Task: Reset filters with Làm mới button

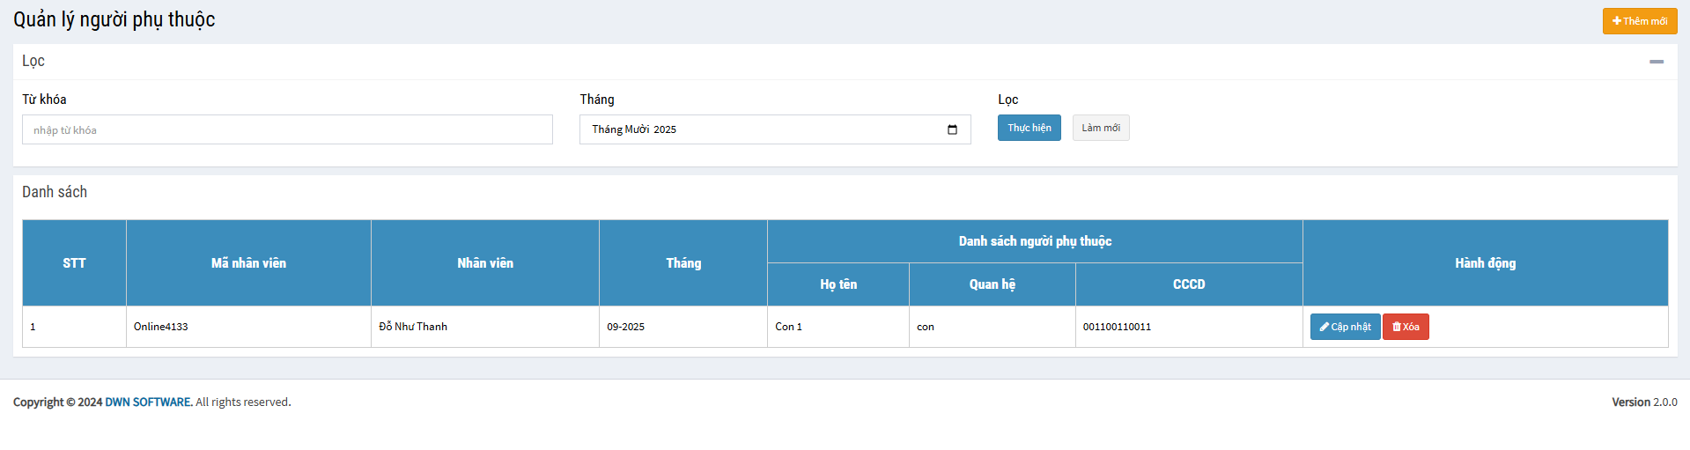Action: [x=1100, y=128]
